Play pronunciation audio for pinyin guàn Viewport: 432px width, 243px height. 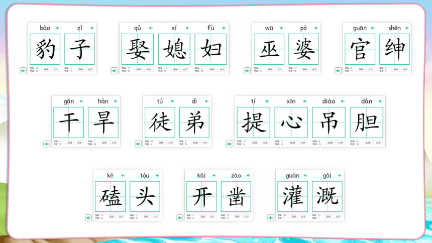click(x=305, y=175)
